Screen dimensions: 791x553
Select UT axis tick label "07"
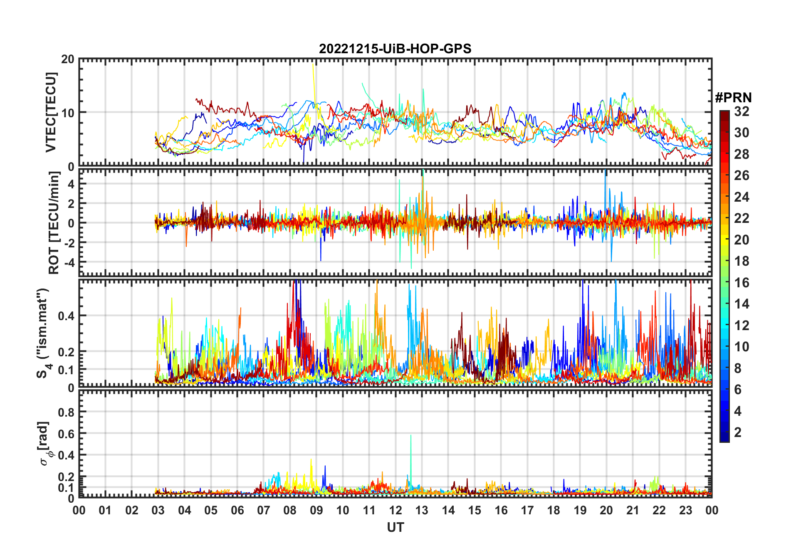click(264, 510)
